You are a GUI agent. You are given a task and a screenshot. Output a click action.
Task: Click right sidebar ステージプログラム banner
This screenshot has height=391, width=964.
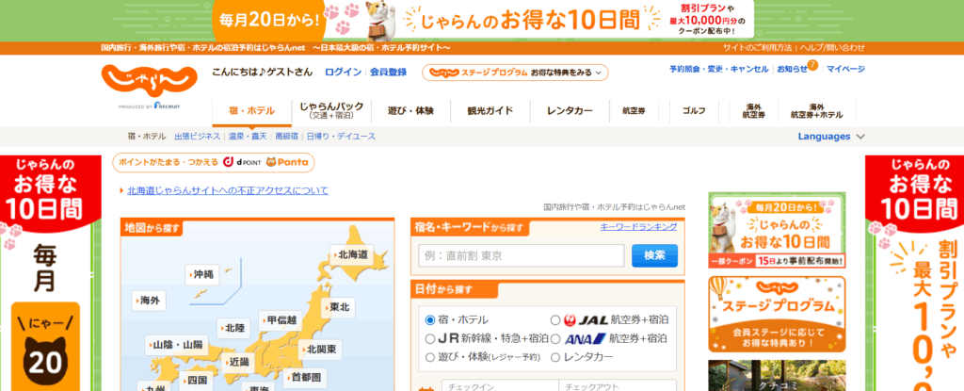click(777, 314)
